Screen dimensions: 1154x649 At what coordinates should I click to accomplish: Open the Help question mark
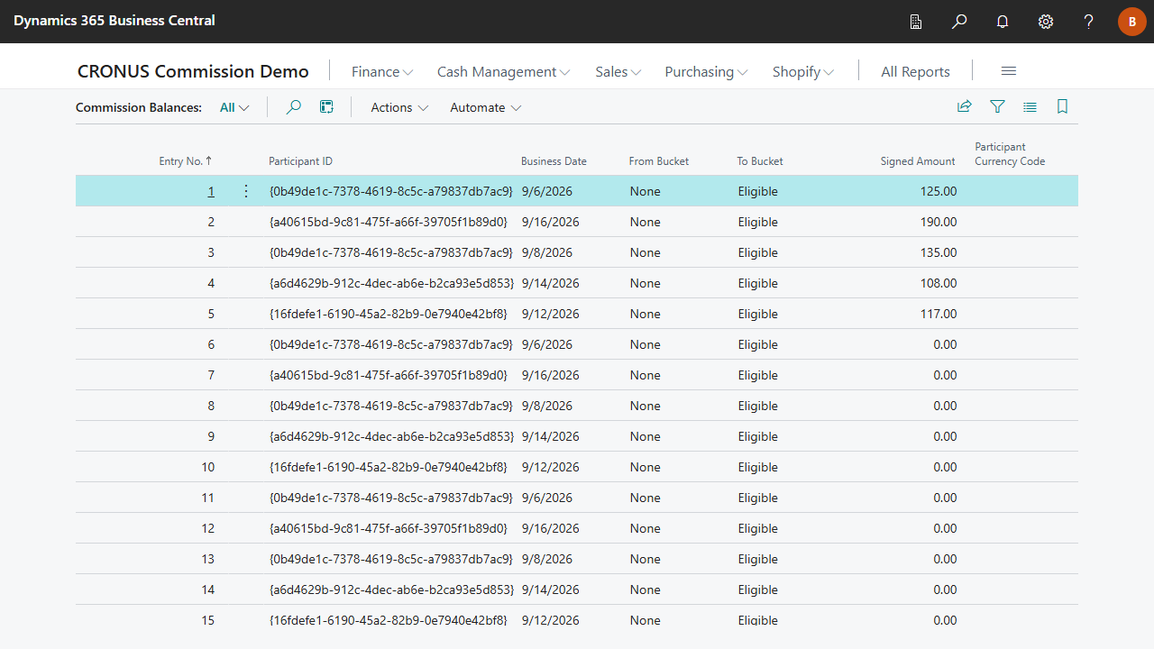[x=1089, y=22]
